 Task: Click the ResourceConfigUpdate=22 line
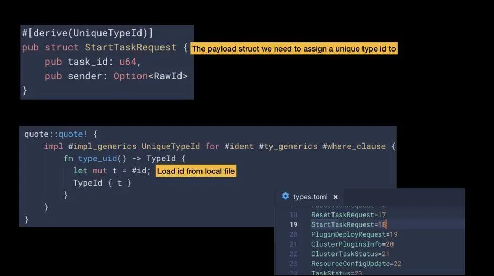(356, 263)
